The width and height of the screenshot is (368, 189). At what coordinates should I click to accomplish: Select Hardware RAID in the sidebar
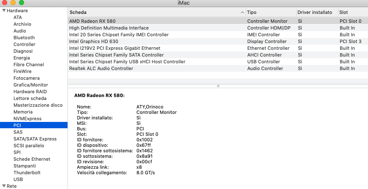coord(30,92)
